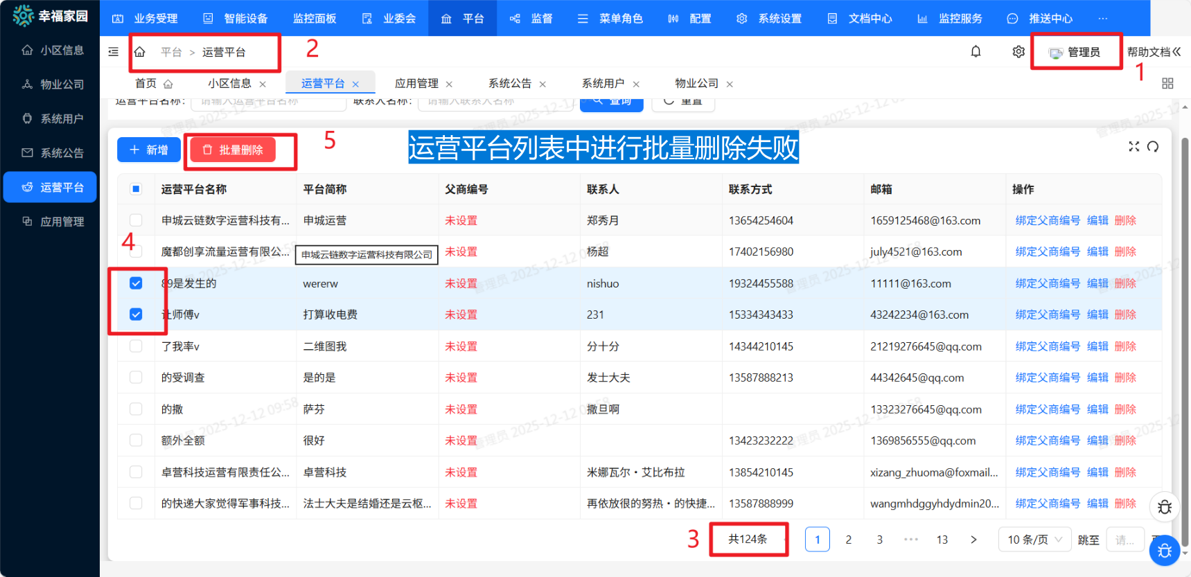Check the row for 额外全额
Viewport: 1191px width, 577px height.
tap(136, 441)
